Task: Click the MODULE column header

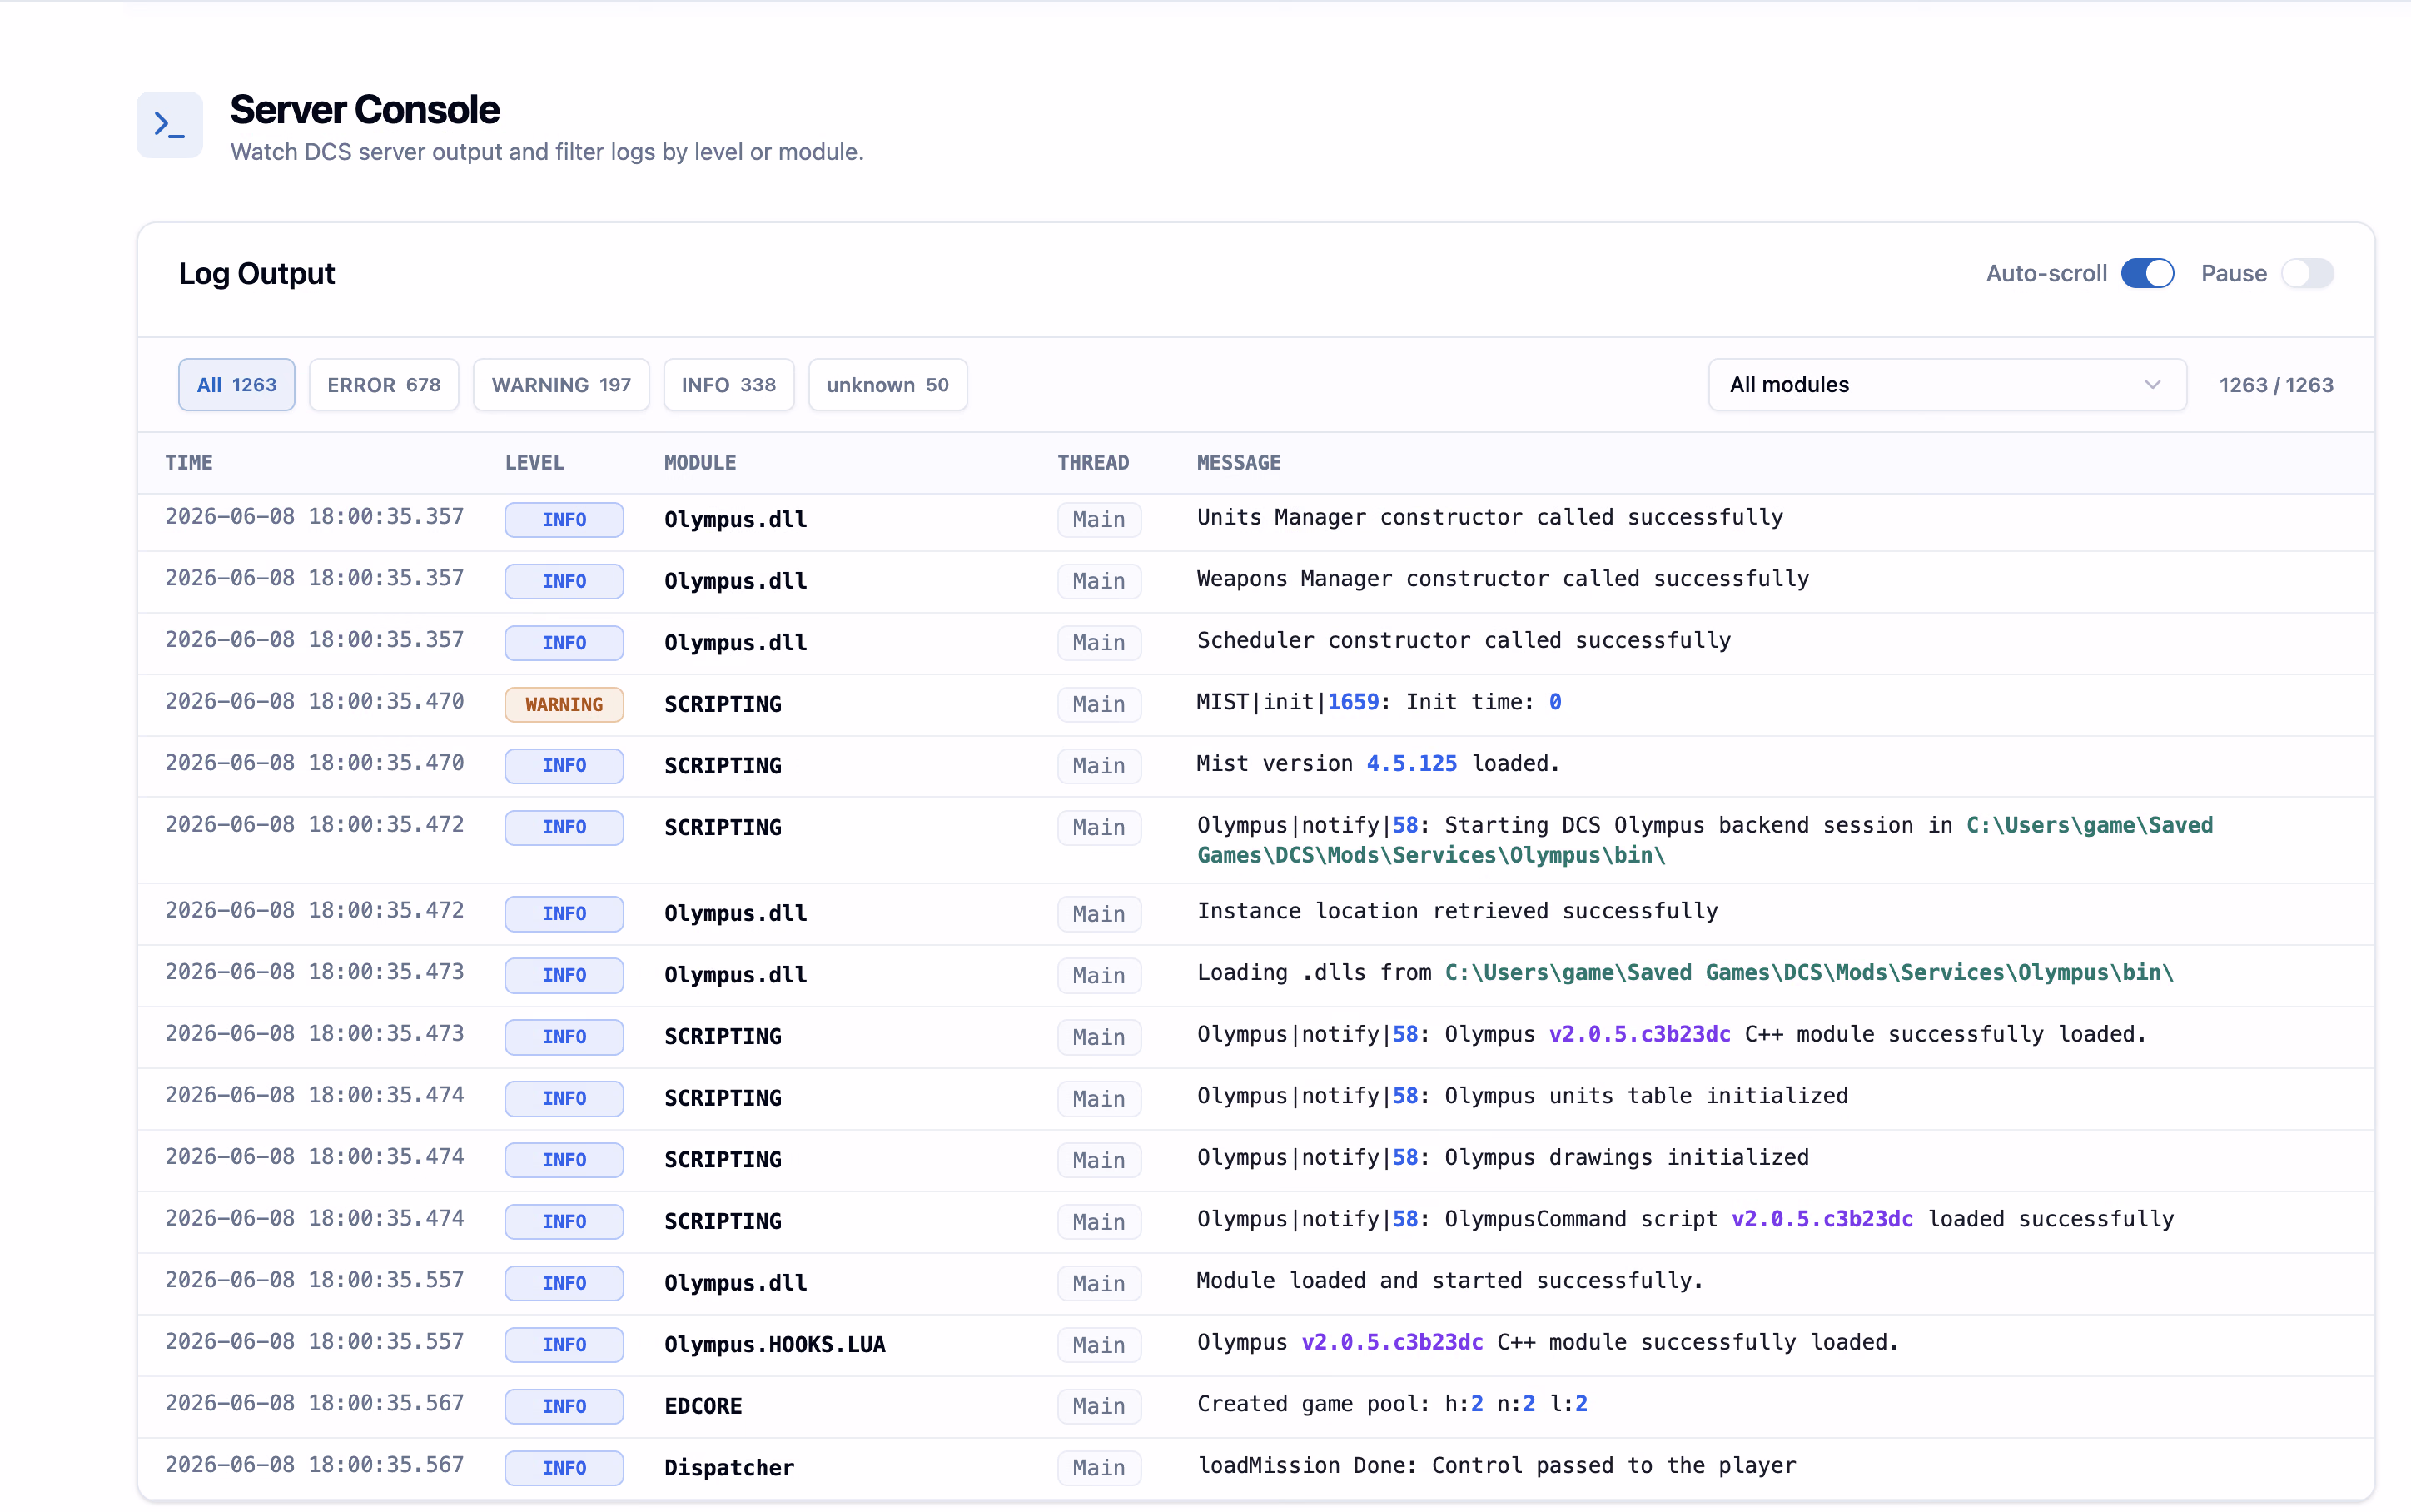Action: coord(701,463)
